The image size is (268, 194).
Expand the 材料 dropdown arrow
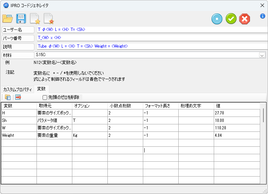[262, 55]
